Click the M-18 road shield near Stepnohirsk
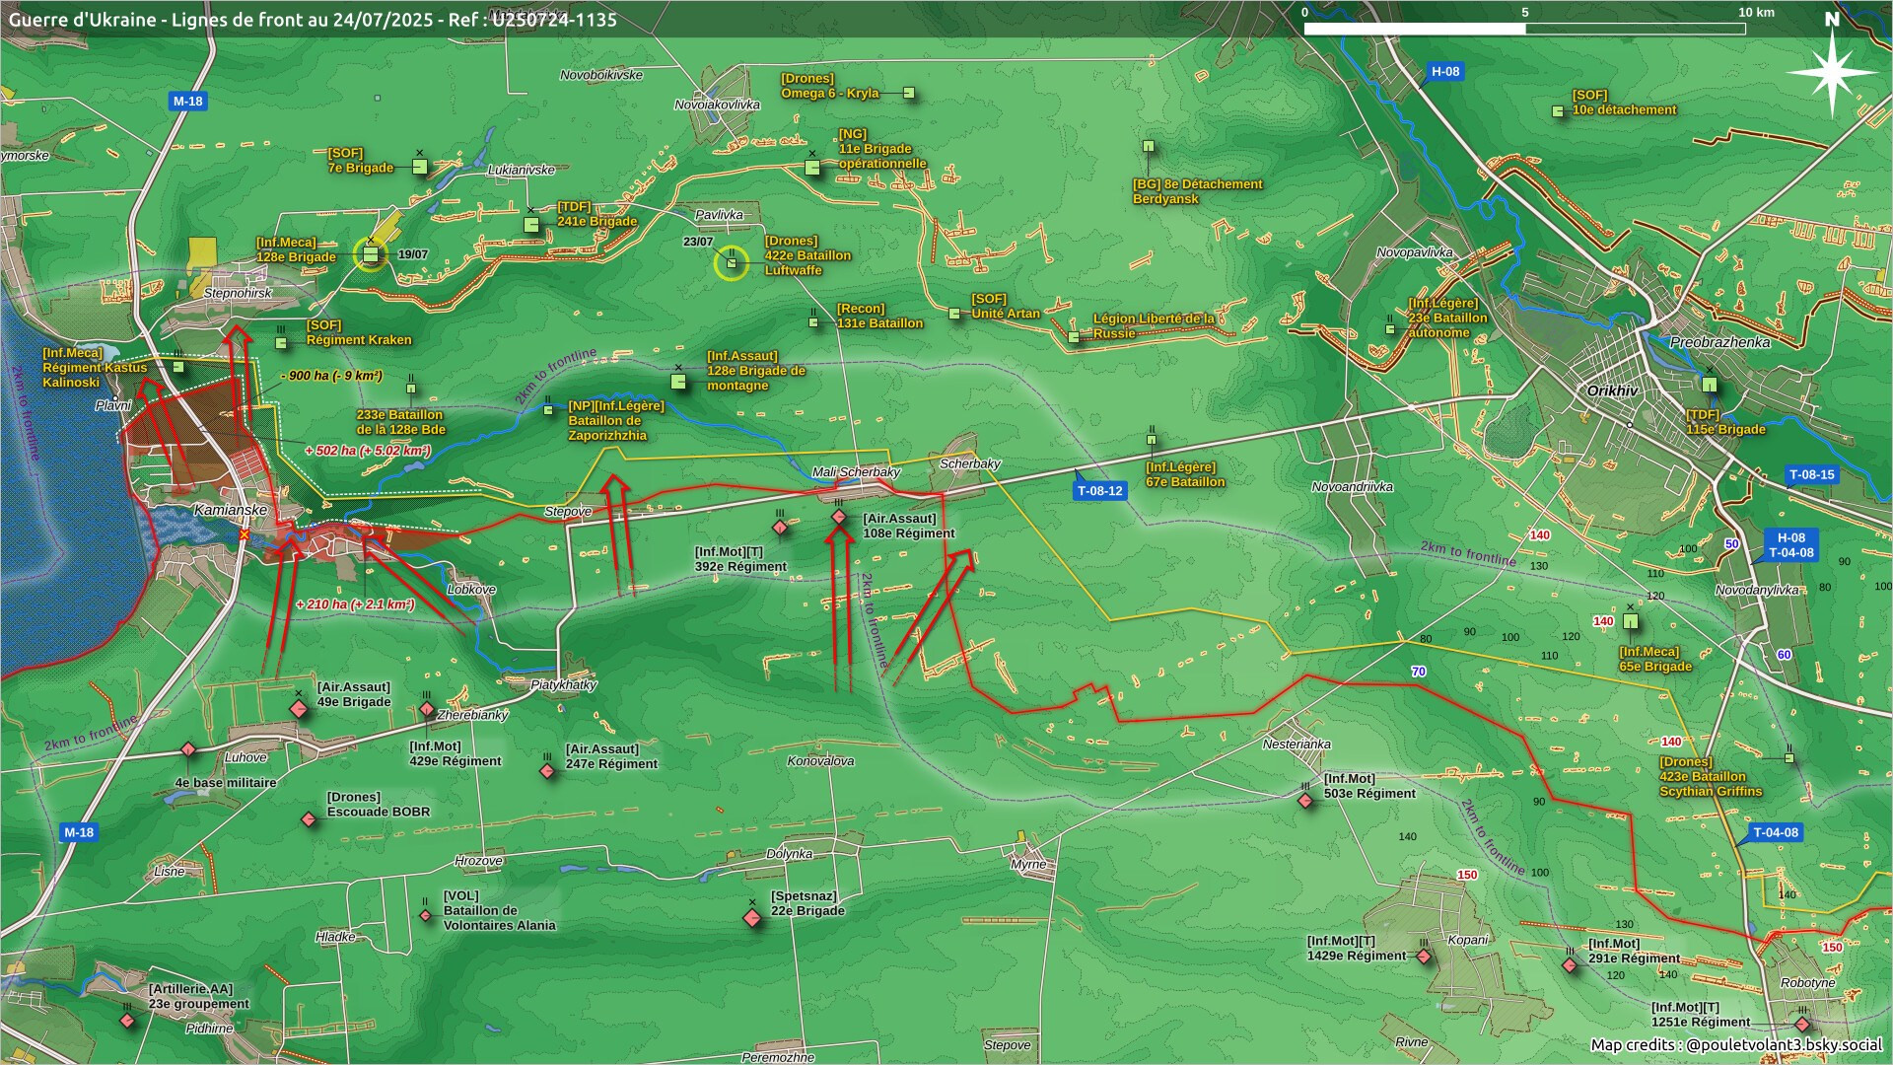 tap(187, 102)
